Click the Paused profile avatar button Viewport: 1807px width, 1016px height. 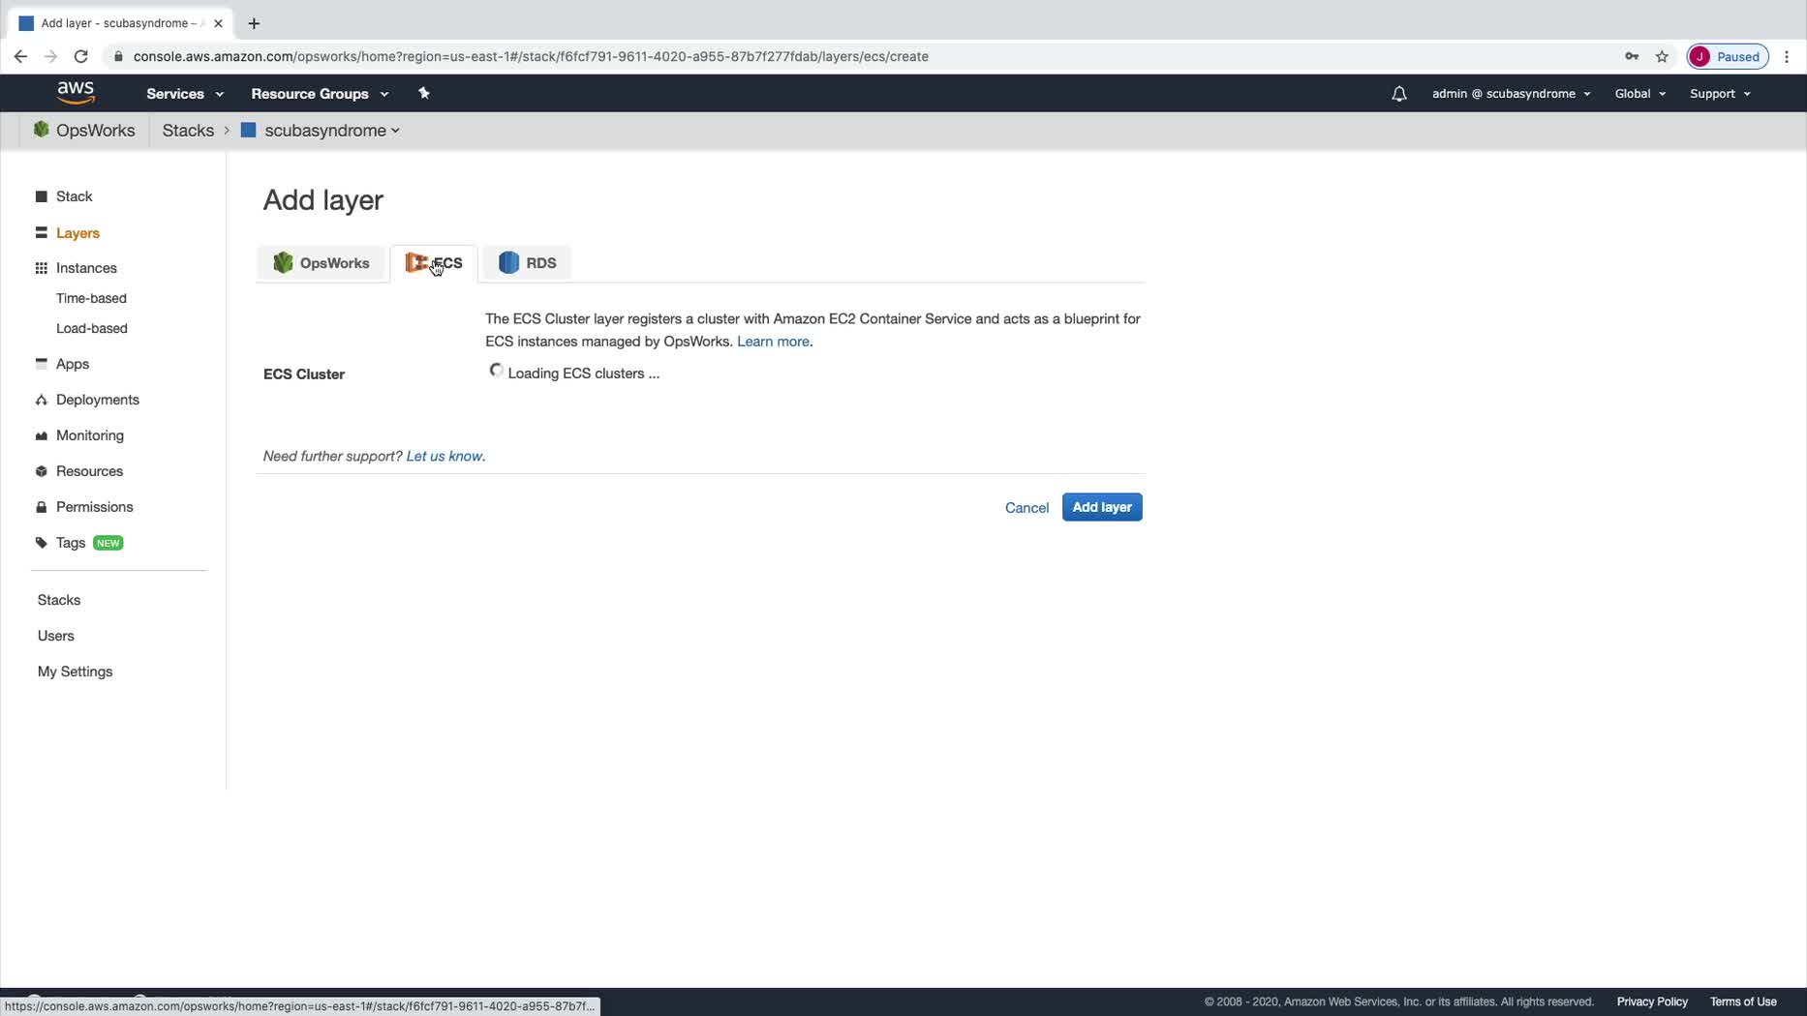click(x=1728, y=56)
